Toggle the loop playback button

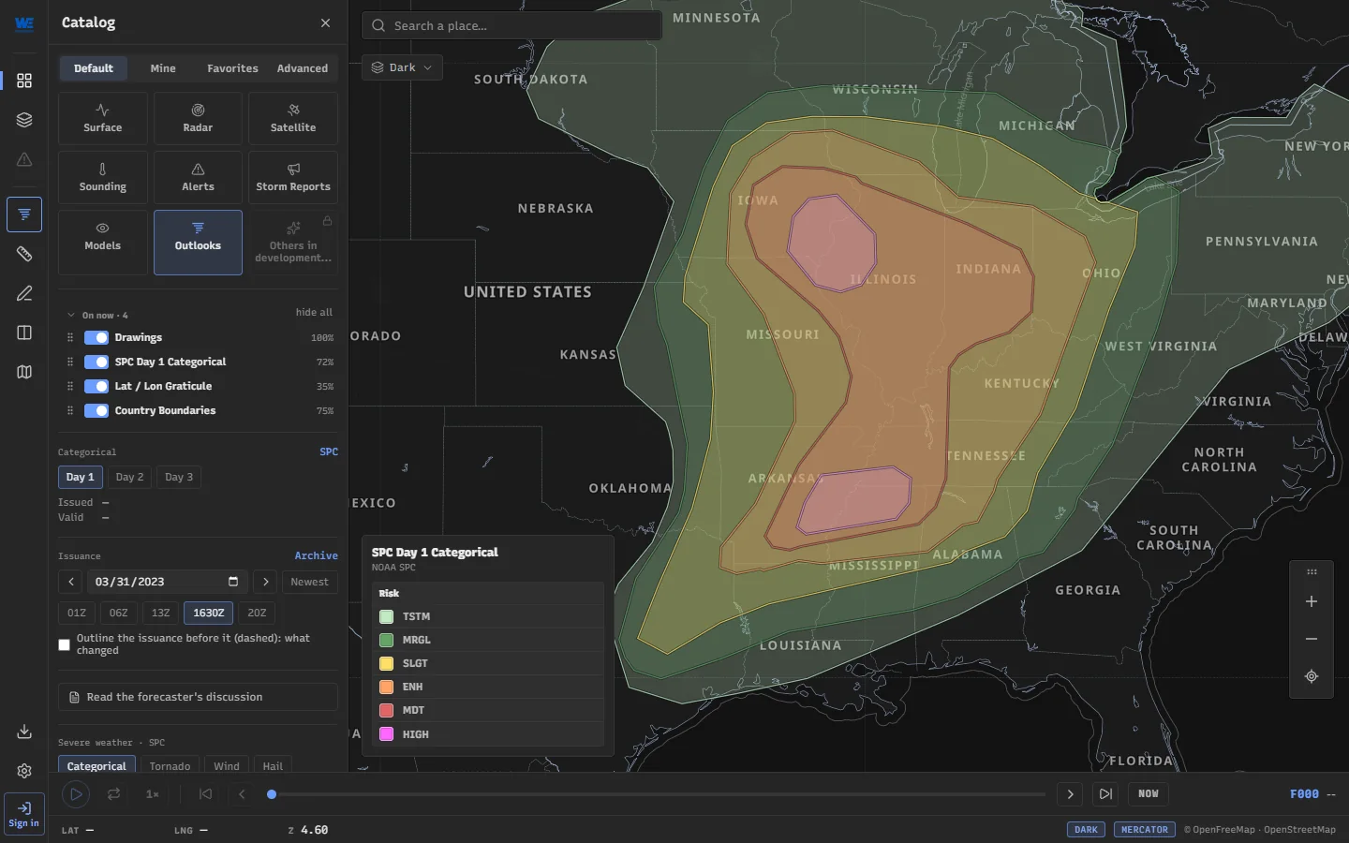(113, 794)
